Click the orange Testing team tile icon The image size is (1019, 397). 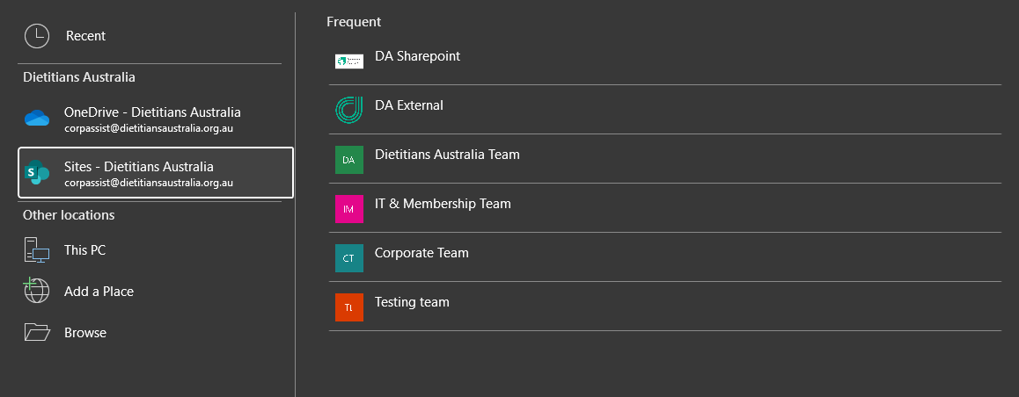(x=348, y=307)
